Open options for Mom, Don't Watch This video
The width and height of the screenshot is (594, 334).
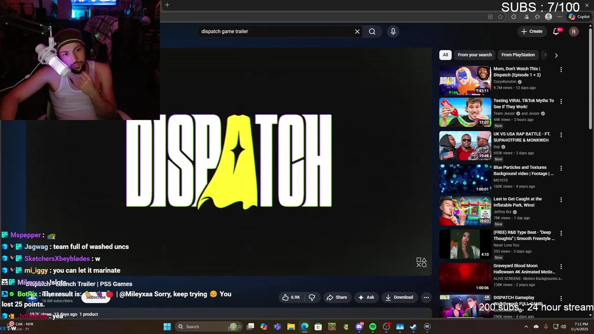click(561, 70)
